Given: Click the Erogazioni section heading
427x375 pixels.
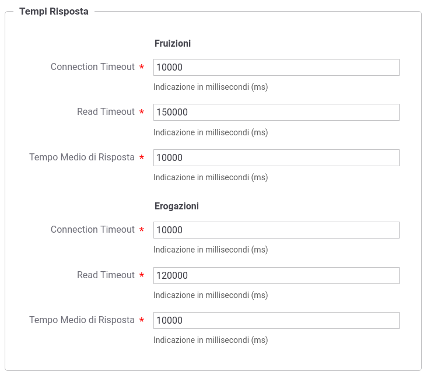Looking at the screenshot, I should point(177,206).
